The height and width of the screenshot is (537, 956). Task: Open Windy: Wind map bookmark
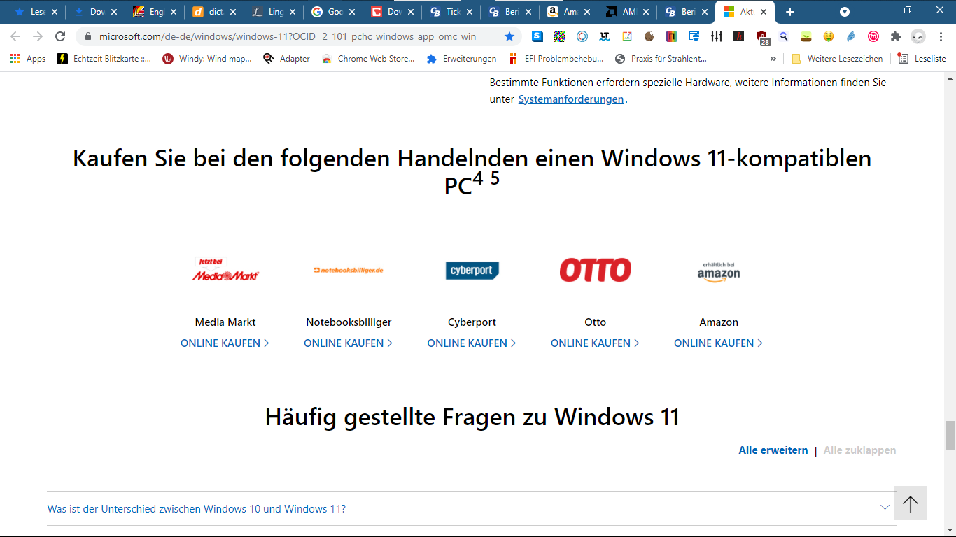pos(207,59)
